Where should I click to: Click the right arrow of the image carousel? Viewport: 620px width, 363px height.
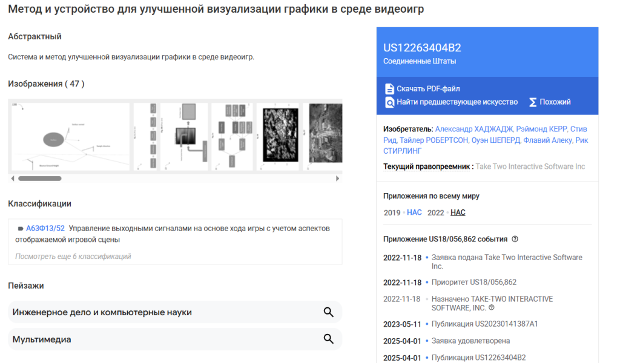338,178
